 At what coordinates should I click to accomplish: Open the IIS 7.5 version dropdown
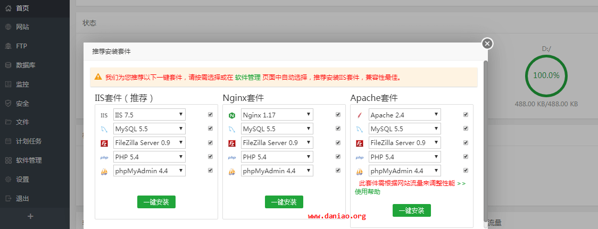point(149,115)
